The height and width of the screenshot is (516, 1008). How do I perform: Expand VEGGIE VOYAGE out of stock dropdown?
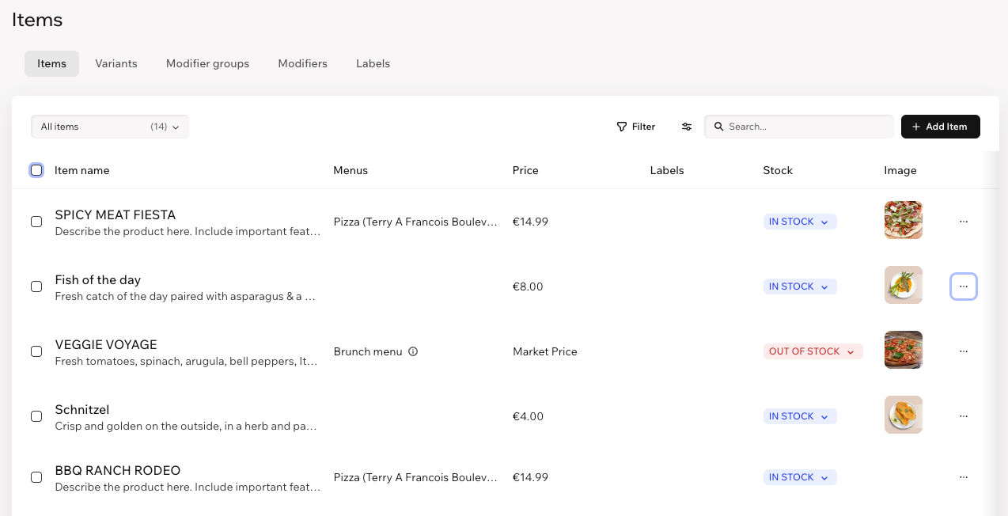coord(813,351)
